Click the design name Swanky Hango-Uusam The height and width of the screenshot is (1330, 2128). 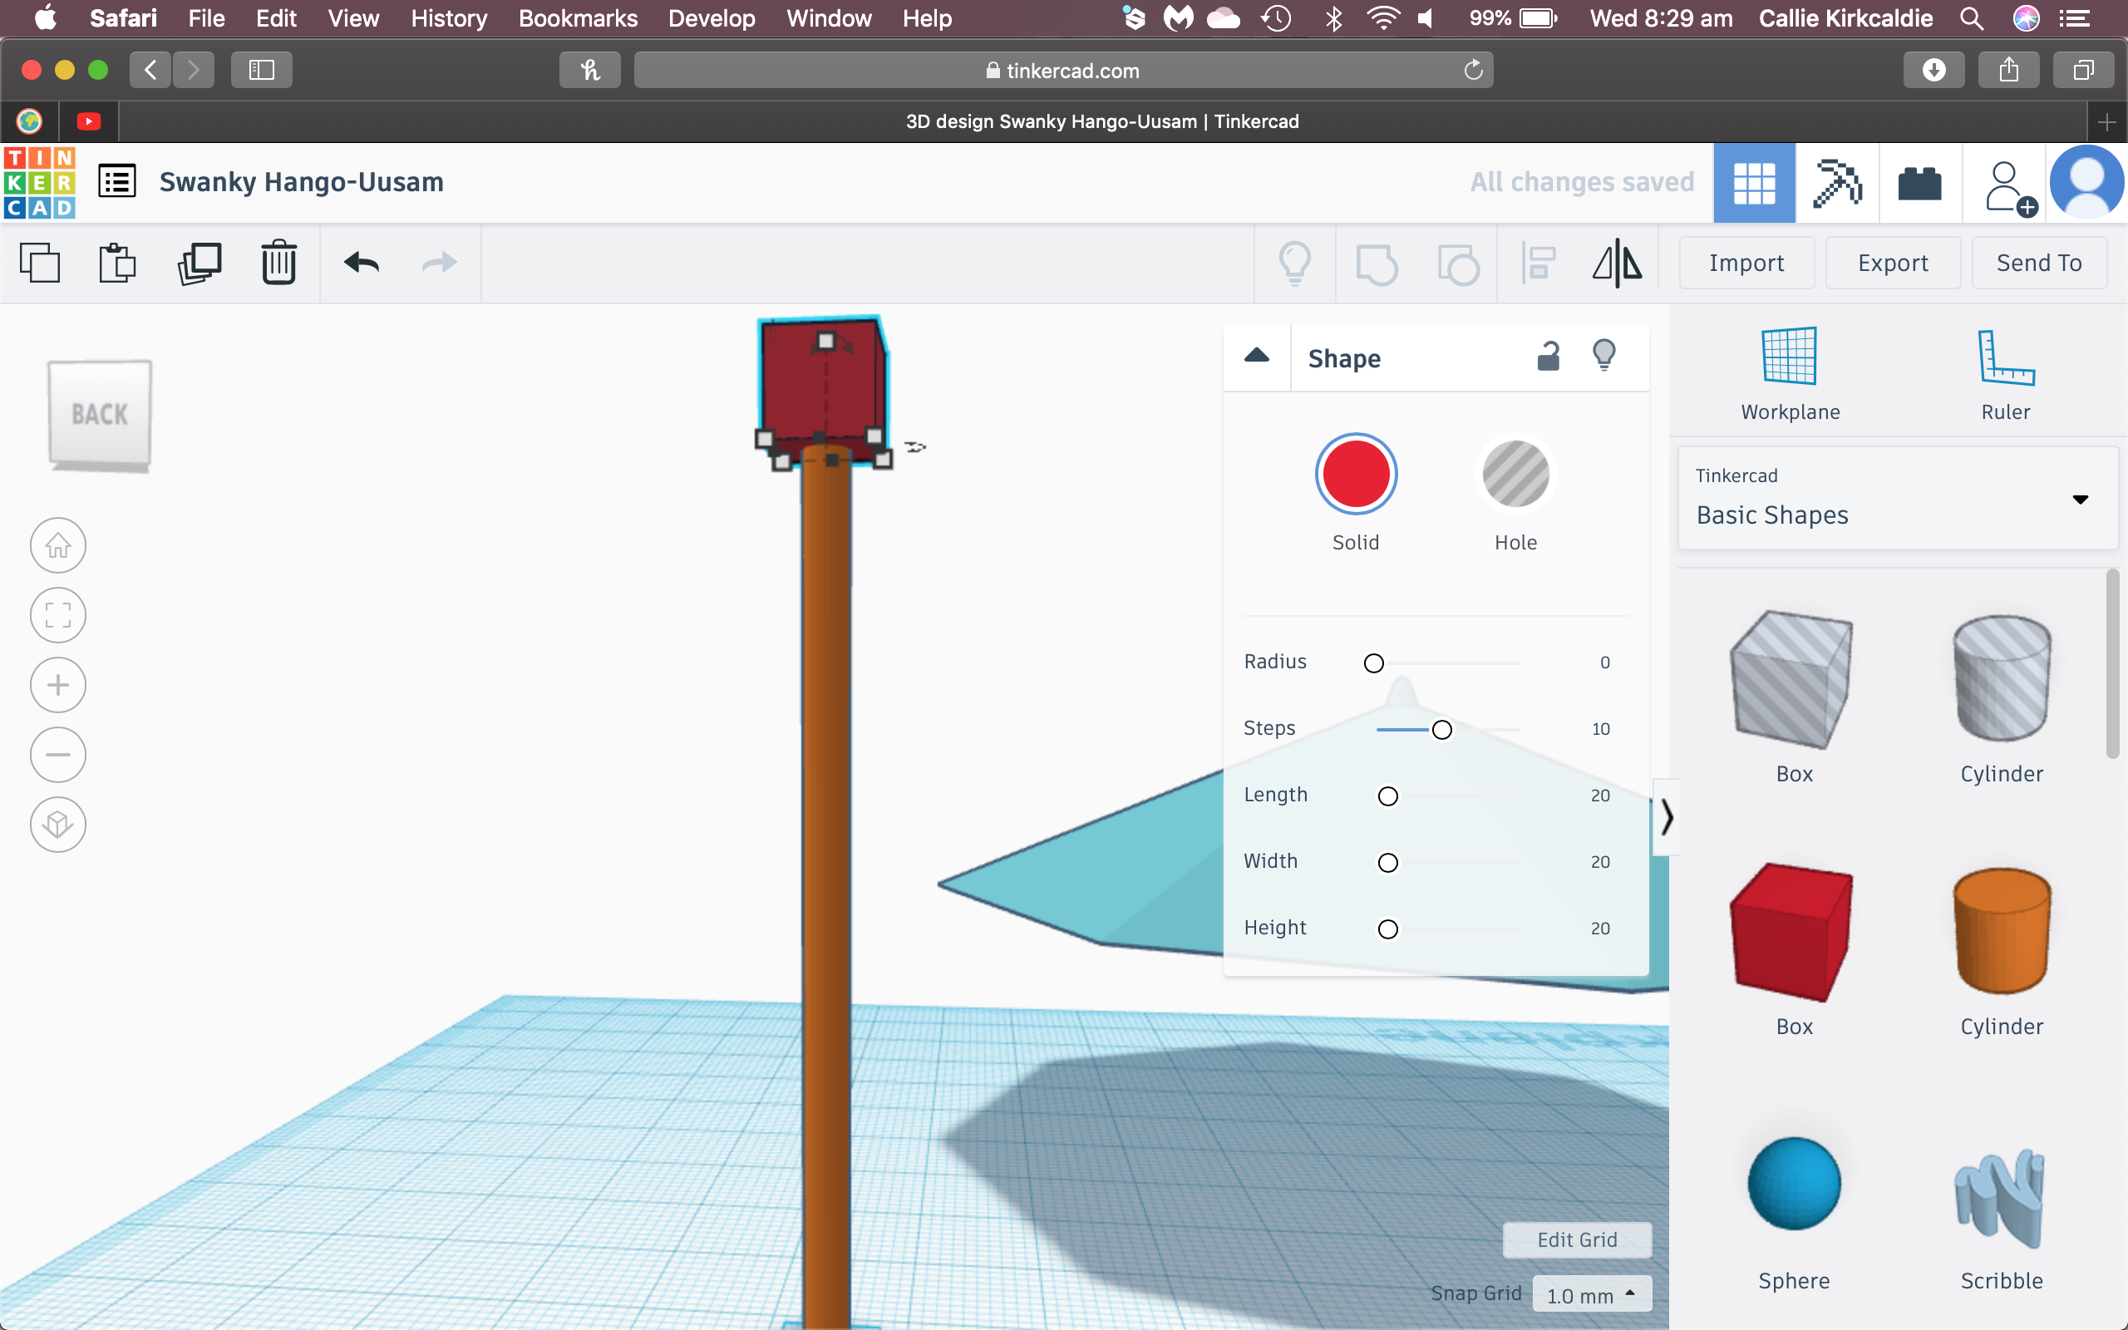(302, 182)
